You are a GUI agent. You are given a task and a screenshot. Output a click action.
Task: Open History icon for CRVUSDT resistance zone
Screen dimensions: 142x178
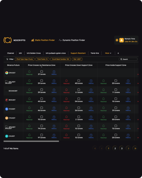(x=54, y=72)
